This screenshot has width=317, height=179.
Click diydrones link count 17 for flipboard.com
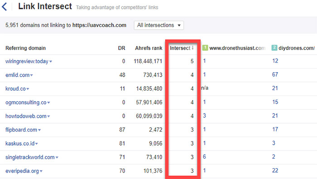(275, 129)
